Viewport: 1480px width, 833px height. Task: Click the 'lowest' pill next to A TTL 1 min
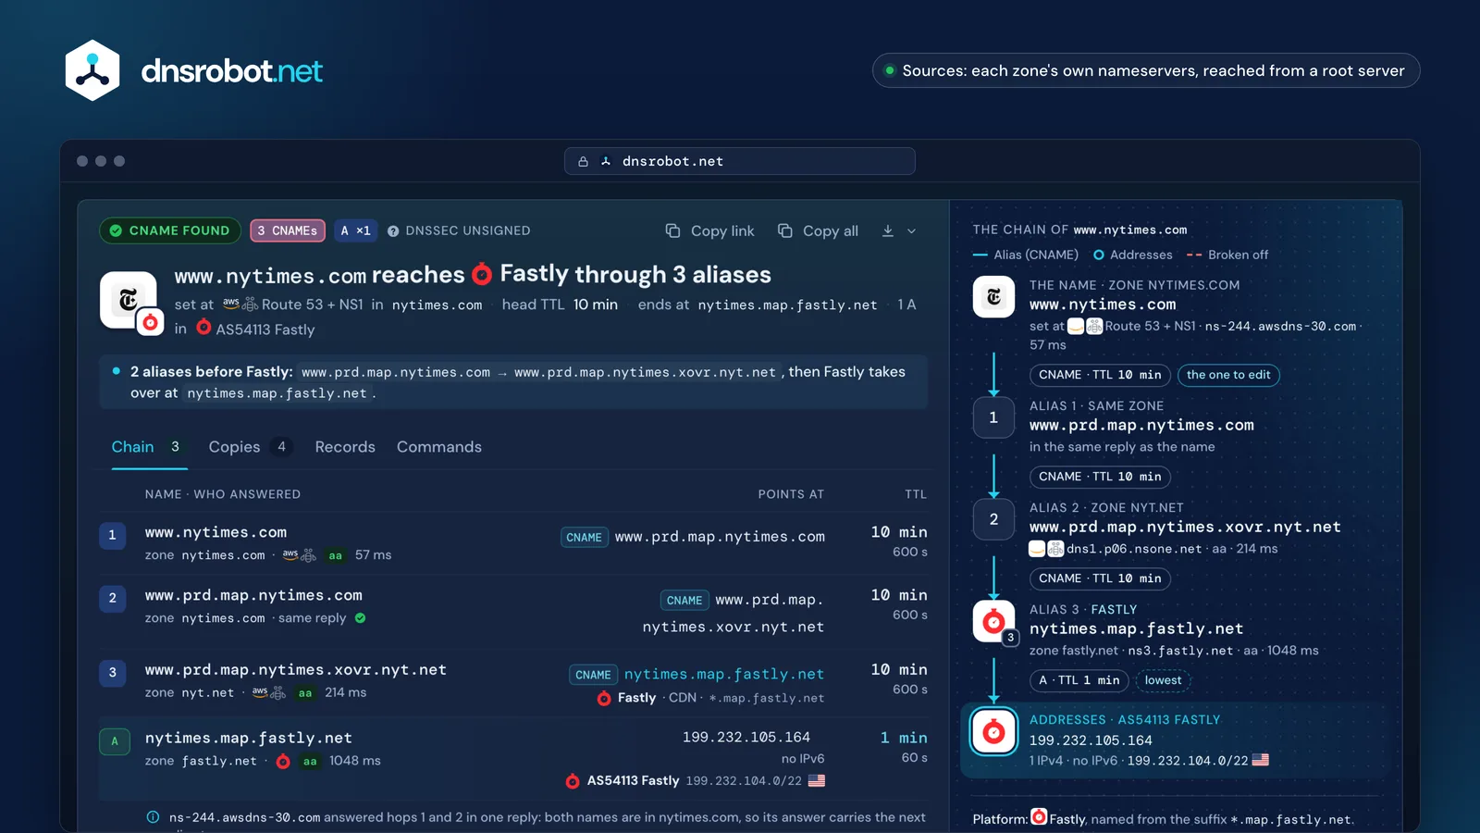click(x=1163, y=680)
